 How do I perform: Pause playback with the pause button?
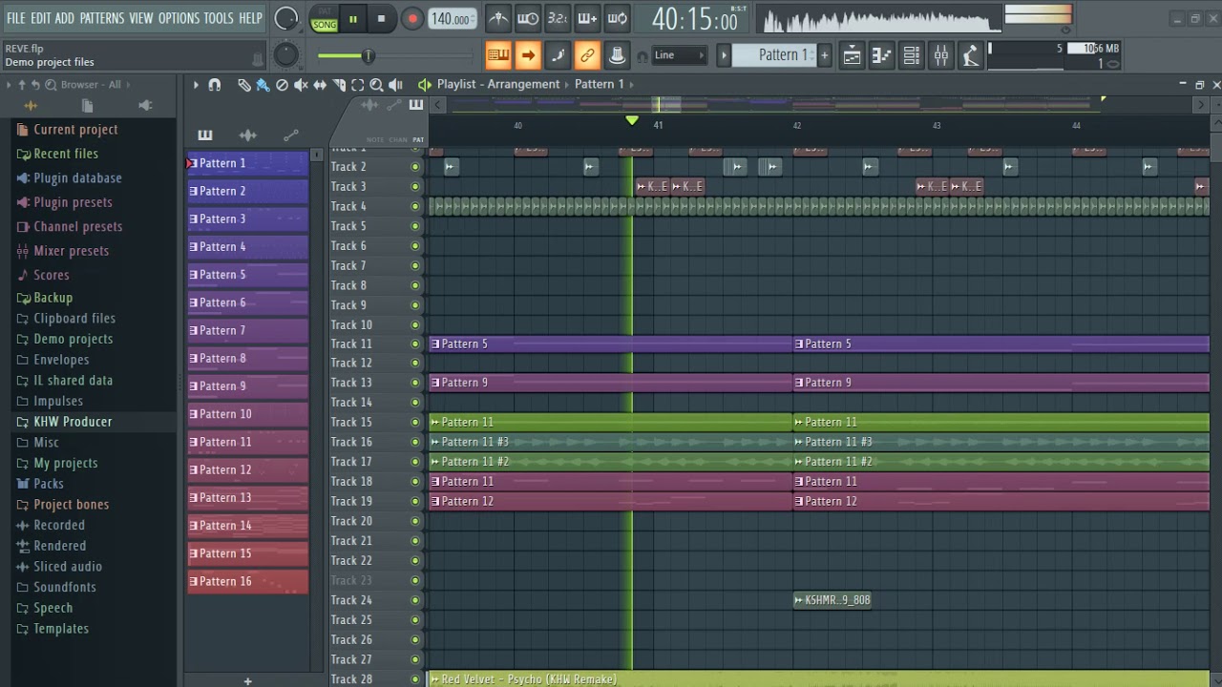(x=352, y=19)
